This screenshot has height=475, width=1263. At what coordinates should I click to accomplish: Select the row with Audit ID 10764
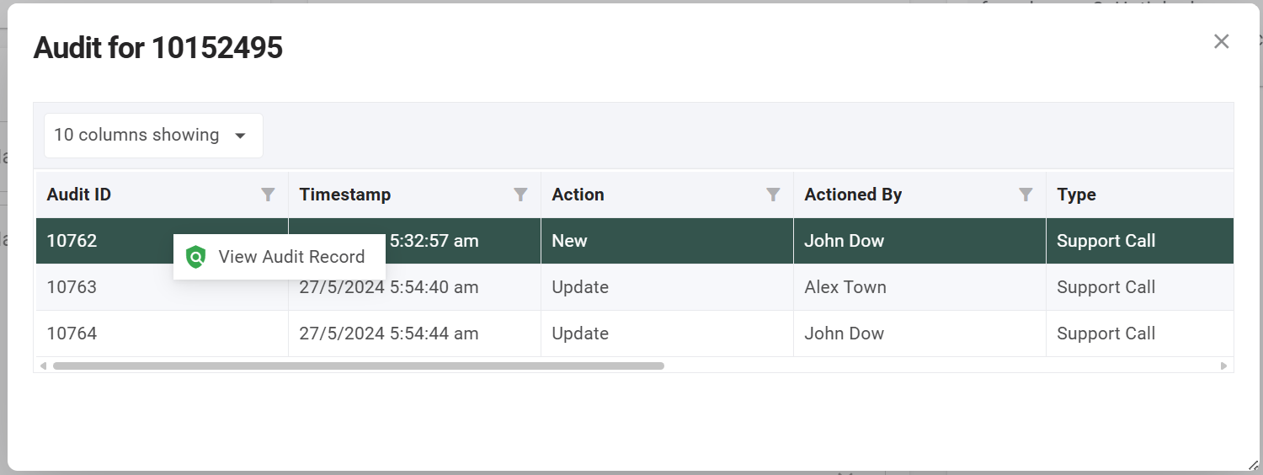[72, 334]
